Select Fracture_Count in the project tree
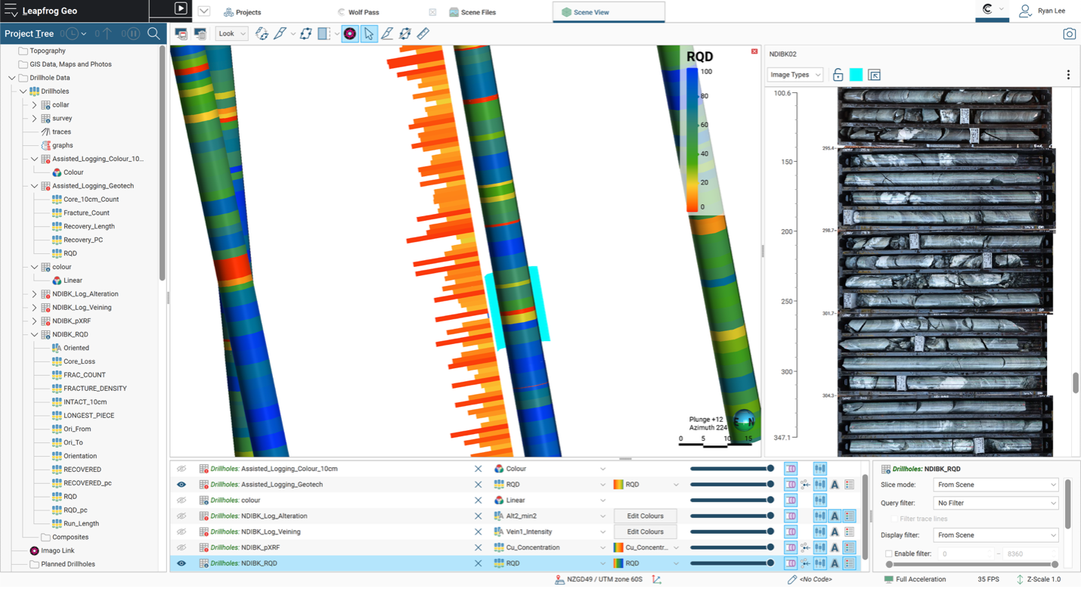The width and height of the screenshot is (1081, 589). tap(86, 213)
